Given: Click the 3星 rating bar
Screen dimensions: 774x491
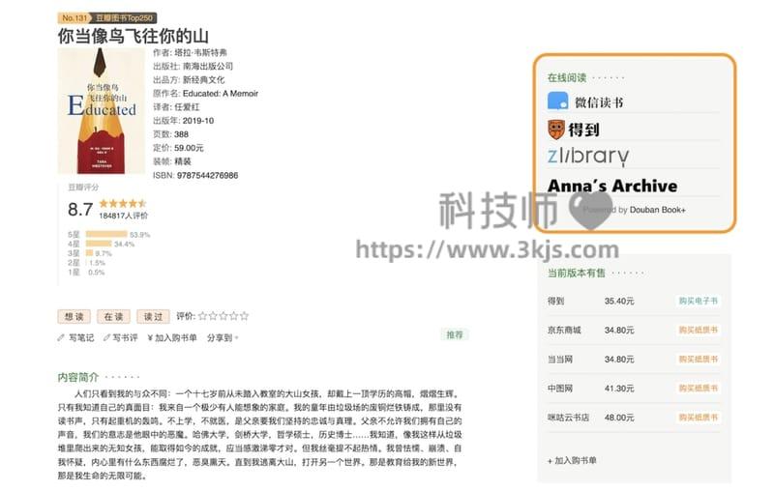Looking at the screenshot, I should tap(89, 253).
